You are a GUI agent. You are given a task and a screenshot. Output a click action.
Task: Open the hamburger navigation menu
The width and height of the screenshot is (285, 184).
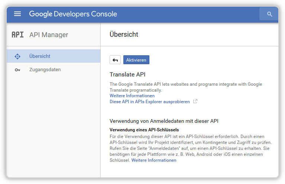pyautogui.click(x=17, y=14)
